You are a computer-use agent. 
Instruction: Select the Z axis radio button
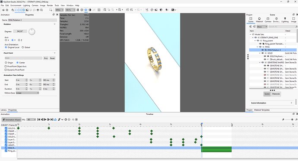[x=19, y=40]
